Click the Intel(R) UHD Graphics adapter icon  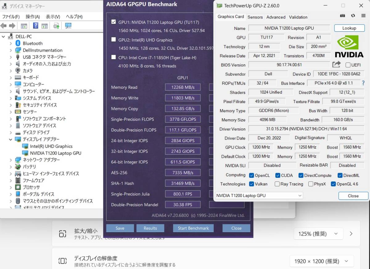point(25,146)
